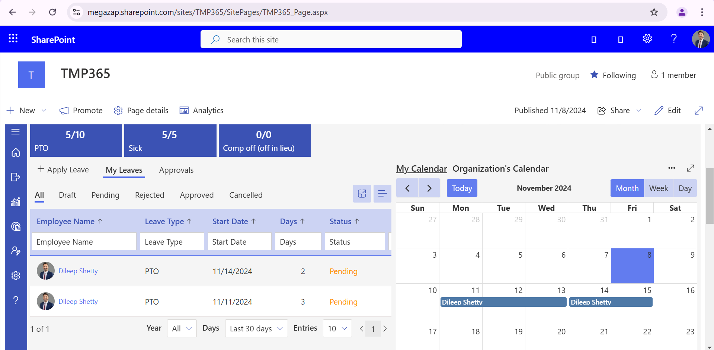Image resolution: width=714 pixels, height=350 pixels.
Task: Open the reports chart icon in sidebar
Action: [16, 202]
